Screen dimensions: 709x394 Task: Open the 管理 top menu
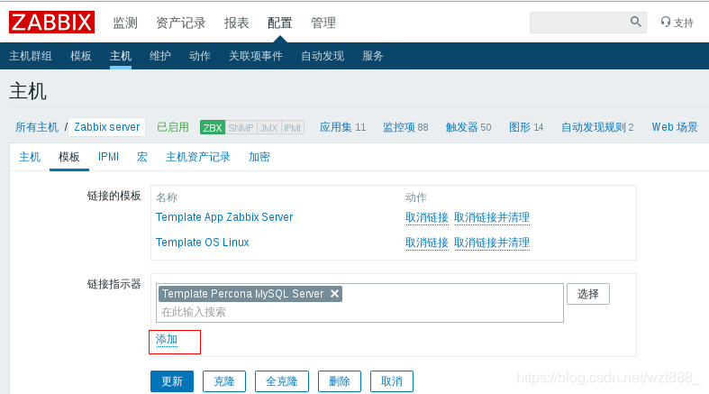323,23
